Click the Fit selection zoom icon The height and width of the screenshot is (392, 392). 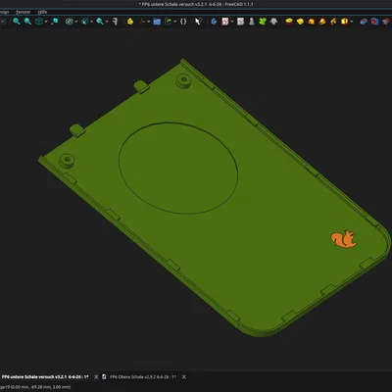[27, 22]
